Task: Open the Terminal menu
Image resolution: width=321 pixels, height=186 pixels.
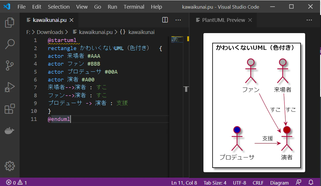Action: point(134,7)
